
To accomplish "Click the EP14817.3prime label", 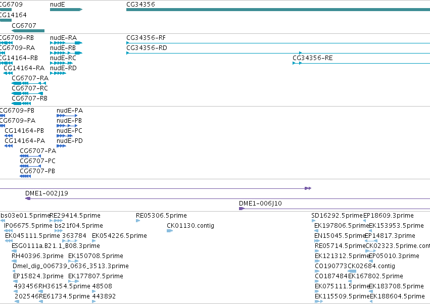I will (390, 236).
